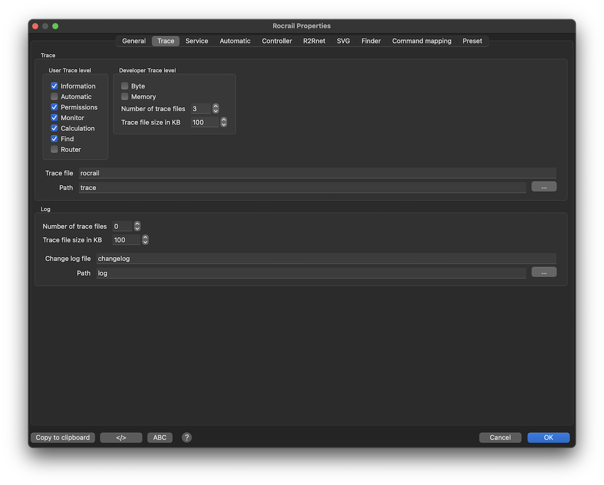Enable the Automatic trace level checkbox
The image size is (604, 485).
54,97
